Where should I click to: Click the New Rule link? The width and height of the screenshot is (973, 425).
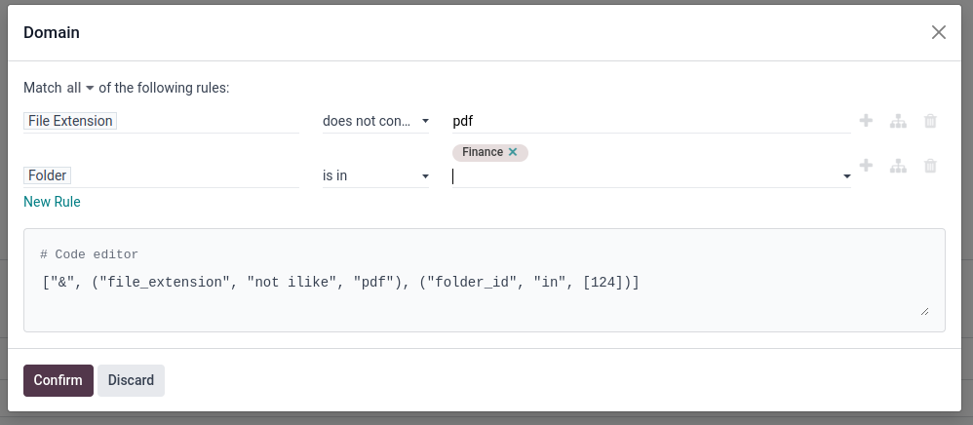click(52, 202)
